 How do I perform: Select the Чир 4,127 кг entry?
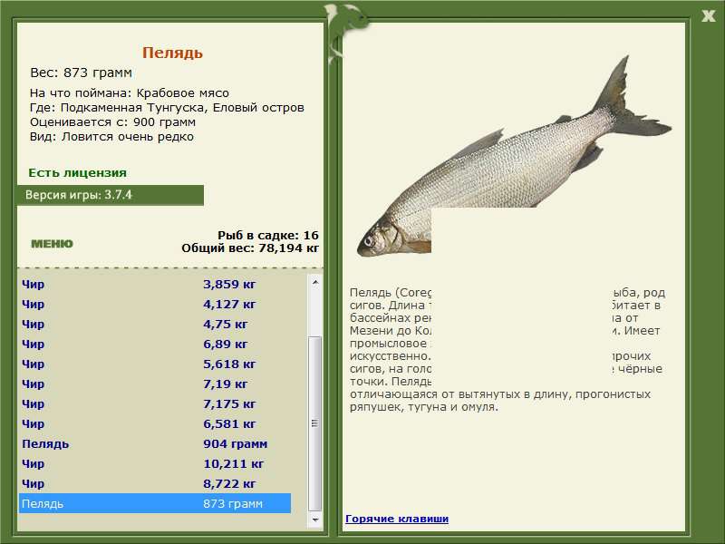pos(155,304)
